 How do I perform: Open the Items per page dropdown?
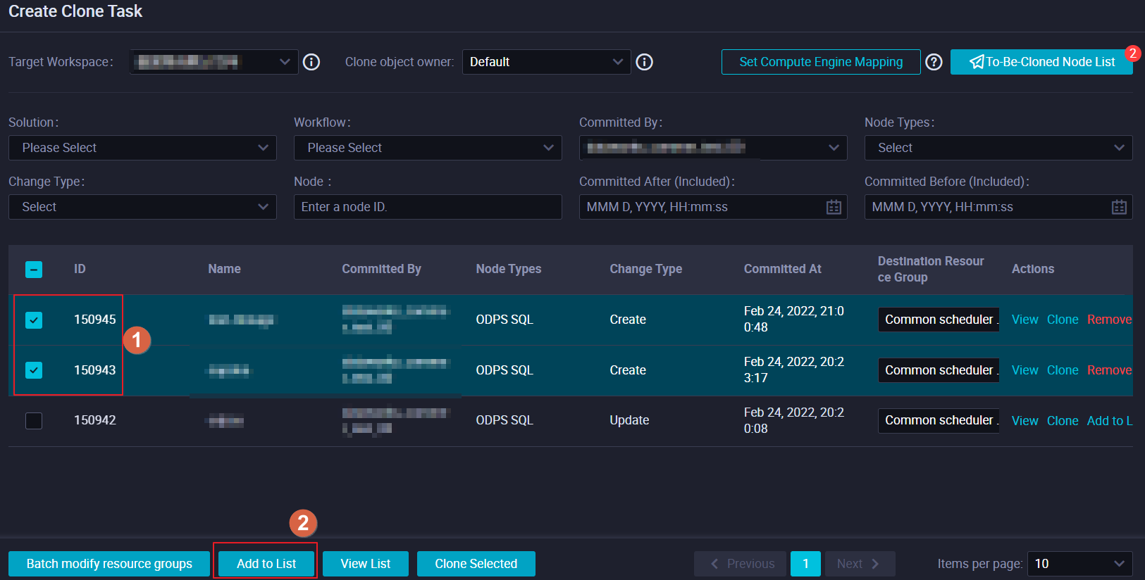[x=1080, y=564]
